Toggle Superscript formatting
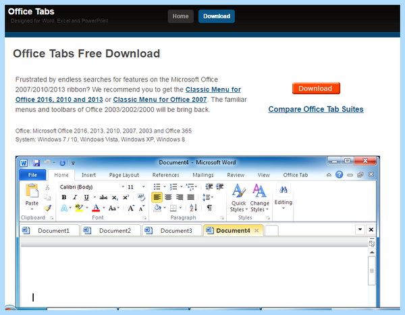This screenshot has width=405, height=315. point(126,197)
